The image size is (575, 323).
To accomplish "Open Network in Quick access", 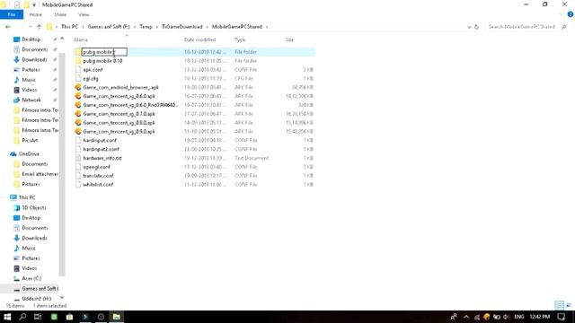I will point(31,100).
